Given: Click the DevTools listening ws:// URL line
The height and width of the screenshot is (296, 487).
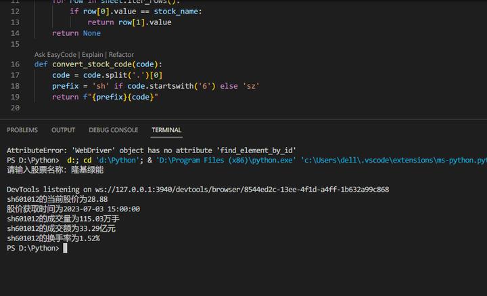Looking at the screenshot, I should click(x=198, y=190).
